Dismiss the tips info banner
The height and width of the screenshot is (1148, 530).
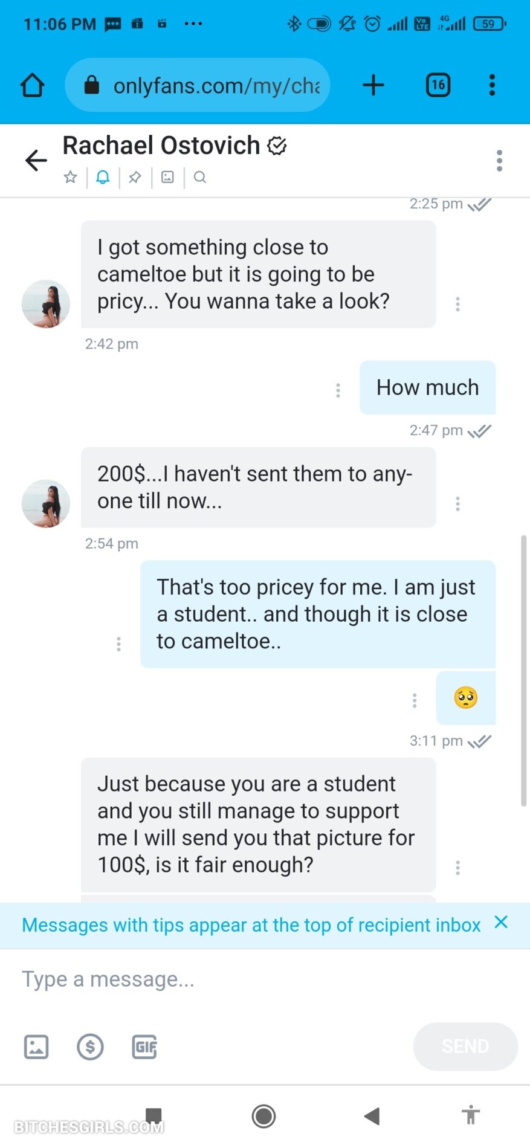pos(501,922)
